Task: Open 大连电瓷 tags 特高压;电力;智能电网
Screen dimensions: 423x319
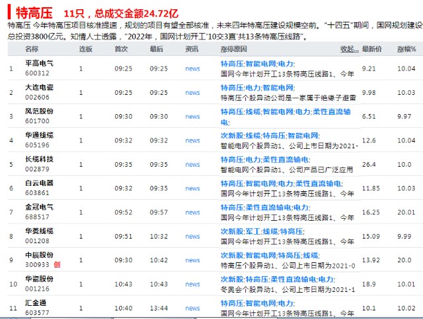Action: pyautogui.click(x=258, y=88)
